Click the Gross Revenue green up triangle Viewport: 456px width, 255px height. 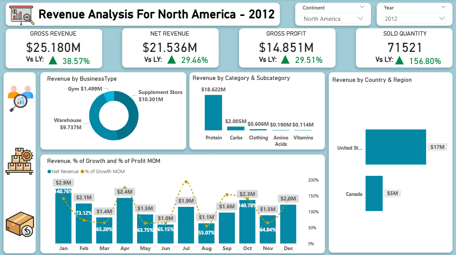point(53,60)
